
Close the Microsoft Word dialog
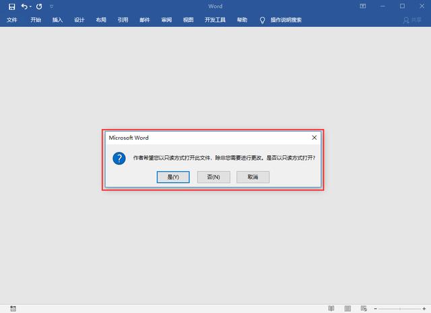tap(314, 138)
